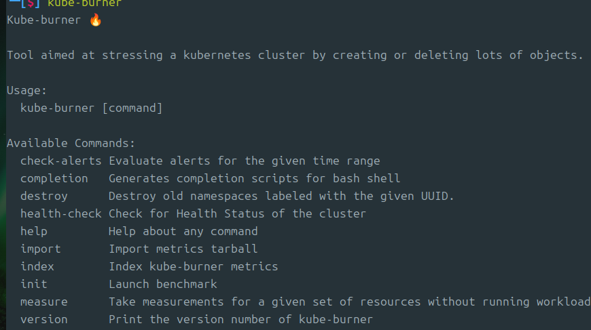Click the check-alerts command name
The height and width of the screenshot is (330, 591).
(61, 161)
